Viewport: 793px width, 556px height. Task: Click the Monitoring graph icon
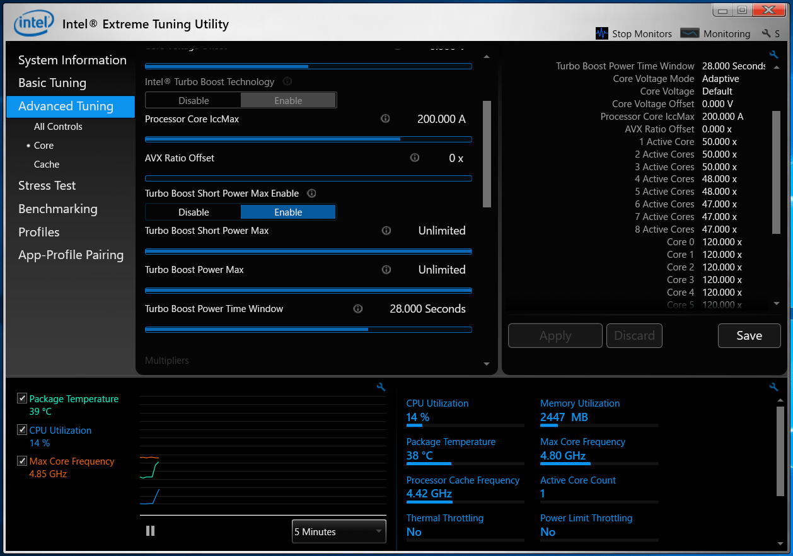(690, 33)
